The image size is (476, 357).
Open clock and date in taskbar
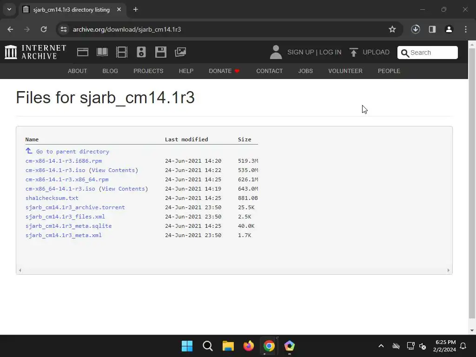[445, 346]
